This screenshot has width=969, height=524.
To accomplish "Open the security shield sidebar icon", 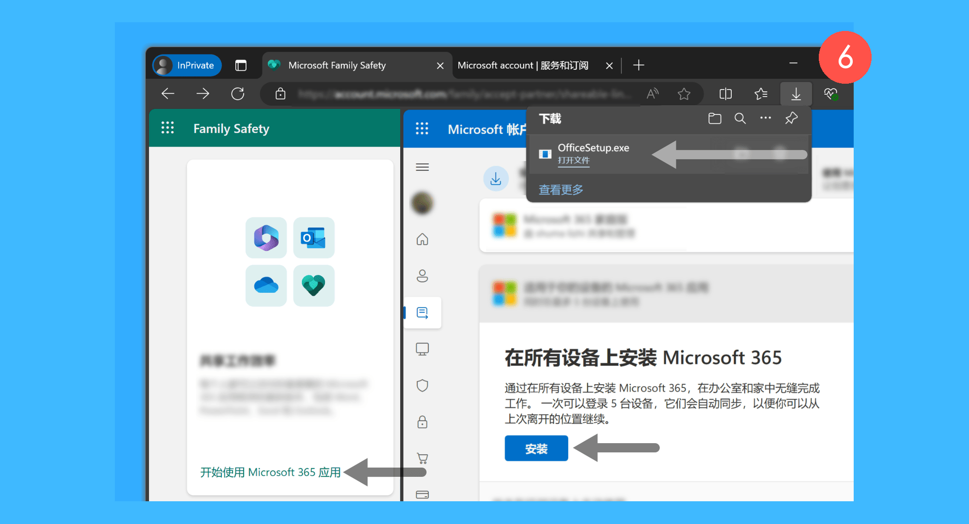I will tap(422, 386).
